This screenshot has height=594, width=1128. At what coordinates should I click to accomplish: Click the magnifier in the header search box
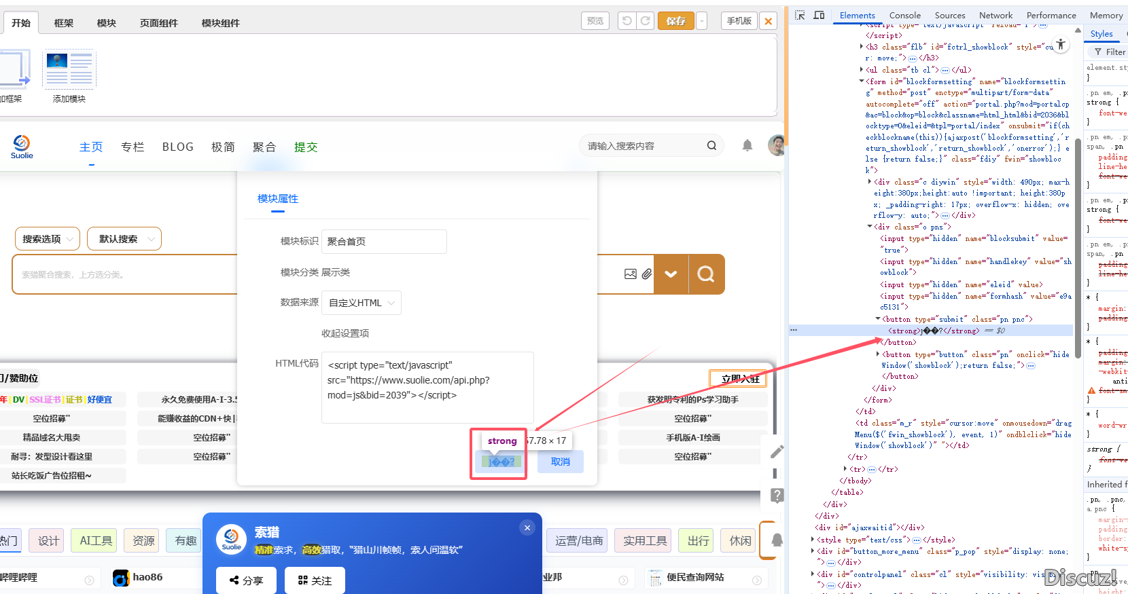[711, 145]
